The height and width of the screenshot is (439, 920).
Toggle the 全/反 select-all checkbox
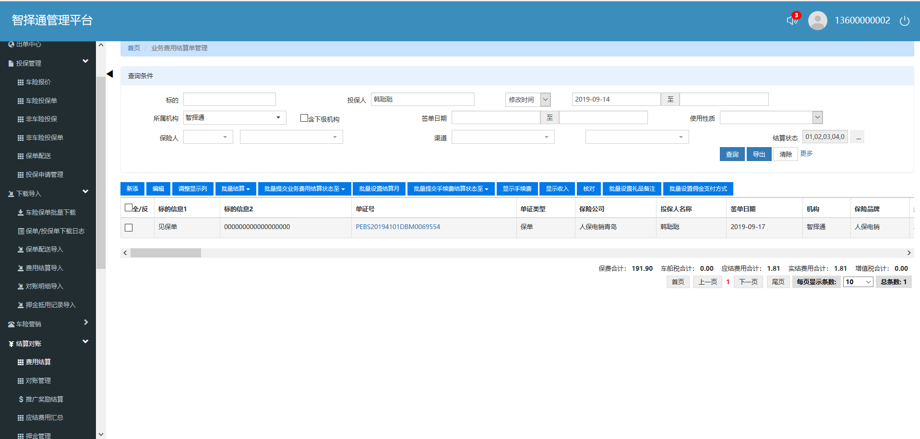pos(128,208)
